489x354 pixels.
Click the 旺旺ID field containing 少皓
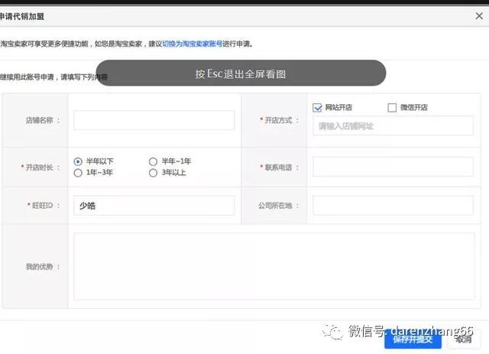(x=154, y=206)
